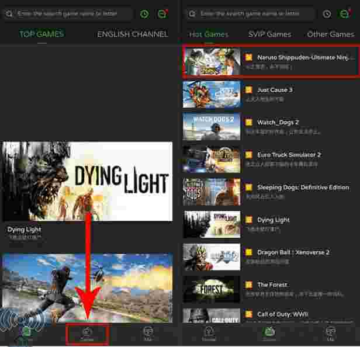Open the clock history icon on right screen

coord(327,14)
